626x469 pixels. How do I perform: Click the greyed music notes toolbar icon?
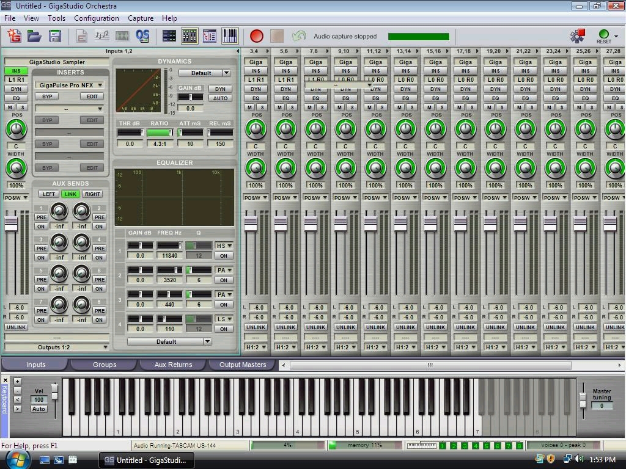(x=102, y=36)
